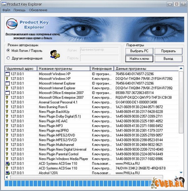Click key icon of Nero Plugin BackItUp row
The width and height of the screenshot is (188, 191).
(x=7, y=111)
